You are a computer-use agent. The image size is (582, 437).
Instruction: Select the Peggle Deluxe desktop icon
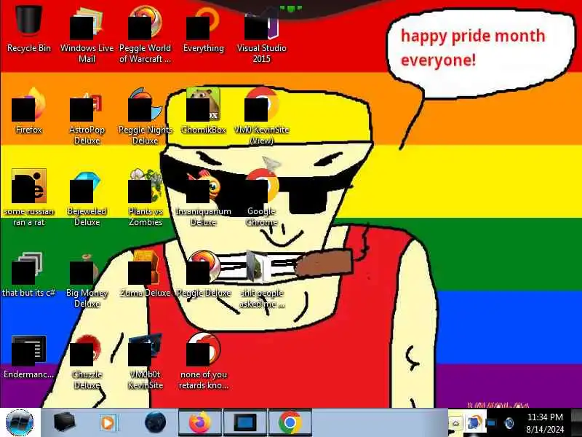click(x=204, y=274)
